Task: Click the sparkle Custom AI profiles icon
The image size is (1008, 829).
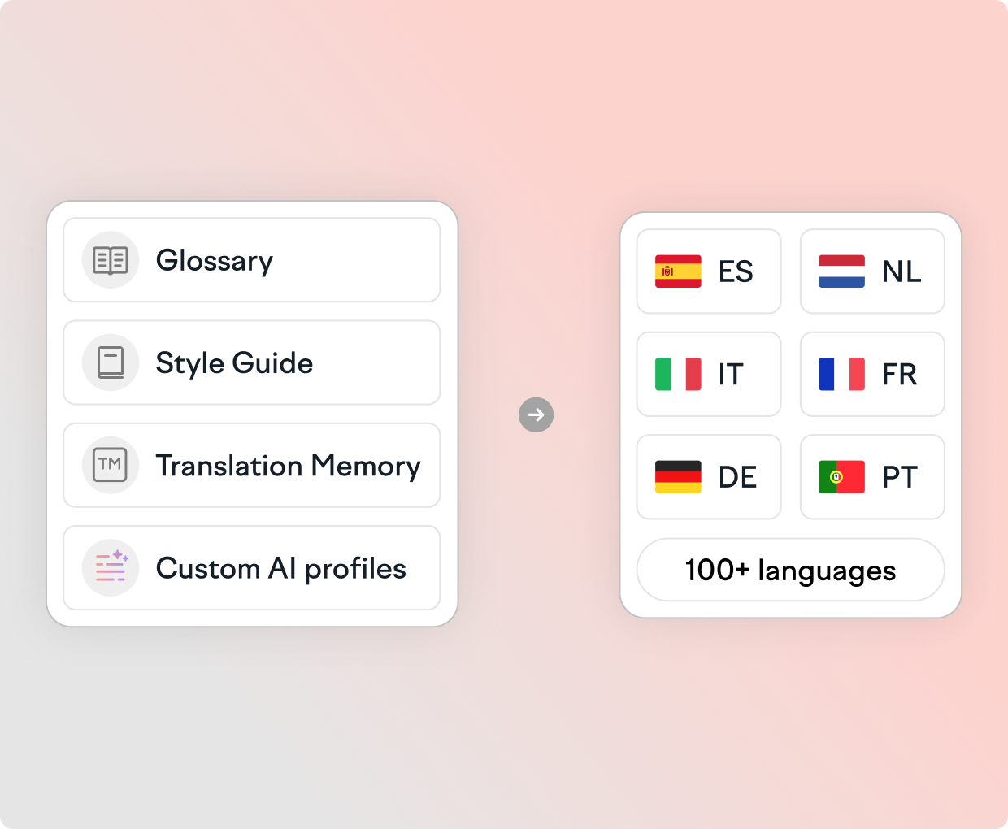Action: pos(111,567)
